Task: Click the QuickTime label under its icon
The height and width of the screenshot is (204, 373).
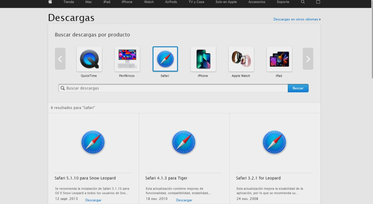Action: [89, 76]
